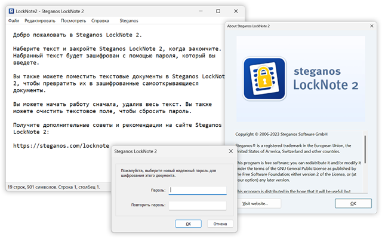
Task: Click the Пароль input field
Action: tap(198, 190)
